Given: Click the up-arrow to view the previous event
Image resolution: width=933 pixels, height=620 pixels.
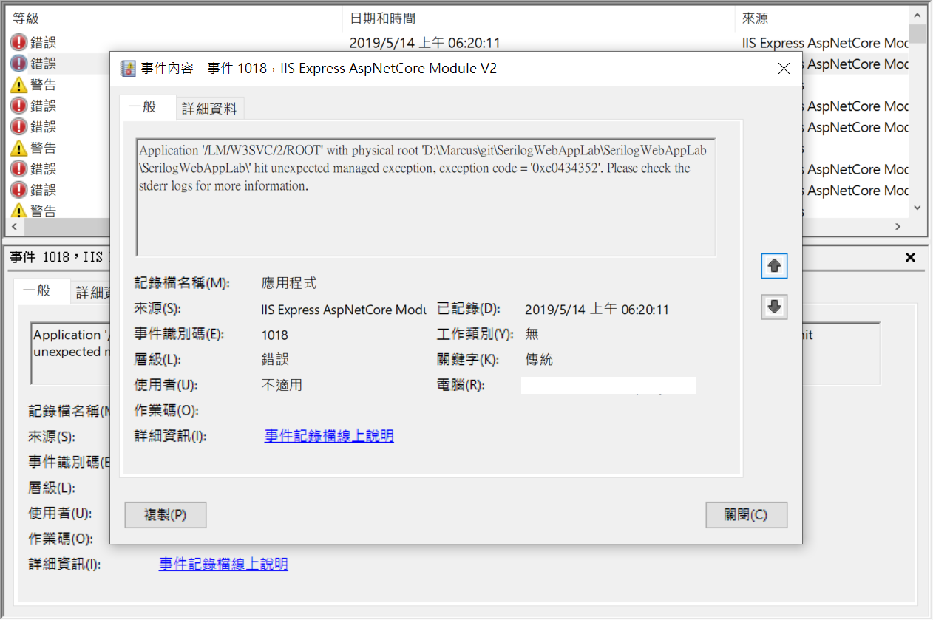Looking at the screenshot, I should (774, 266).
